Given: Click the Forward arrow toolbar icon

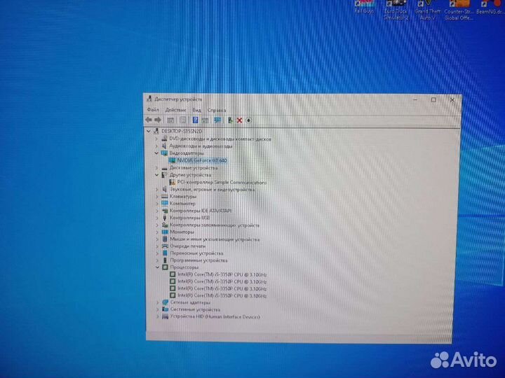Looking at the screenshot, I should point(158,120).
